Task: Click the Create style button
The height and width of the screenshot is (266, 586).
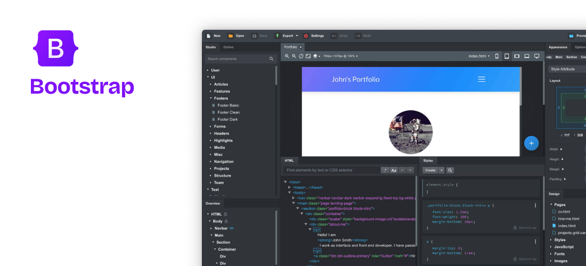Action: coord(430,170)
